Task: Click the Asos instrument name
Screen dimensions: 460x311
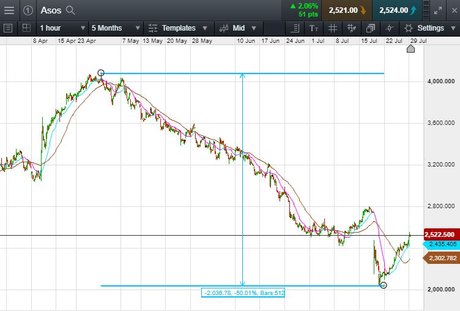Action: pos(51,10)
